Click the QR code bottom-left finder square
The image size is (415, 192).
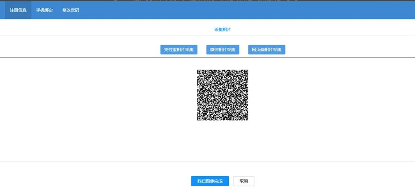click(199, 118)
